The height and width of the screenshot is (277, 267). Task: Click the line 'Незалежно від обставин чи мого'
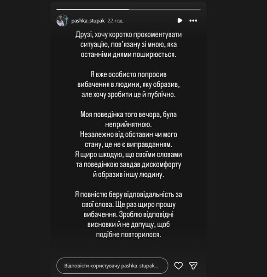[x=128, y=135]
